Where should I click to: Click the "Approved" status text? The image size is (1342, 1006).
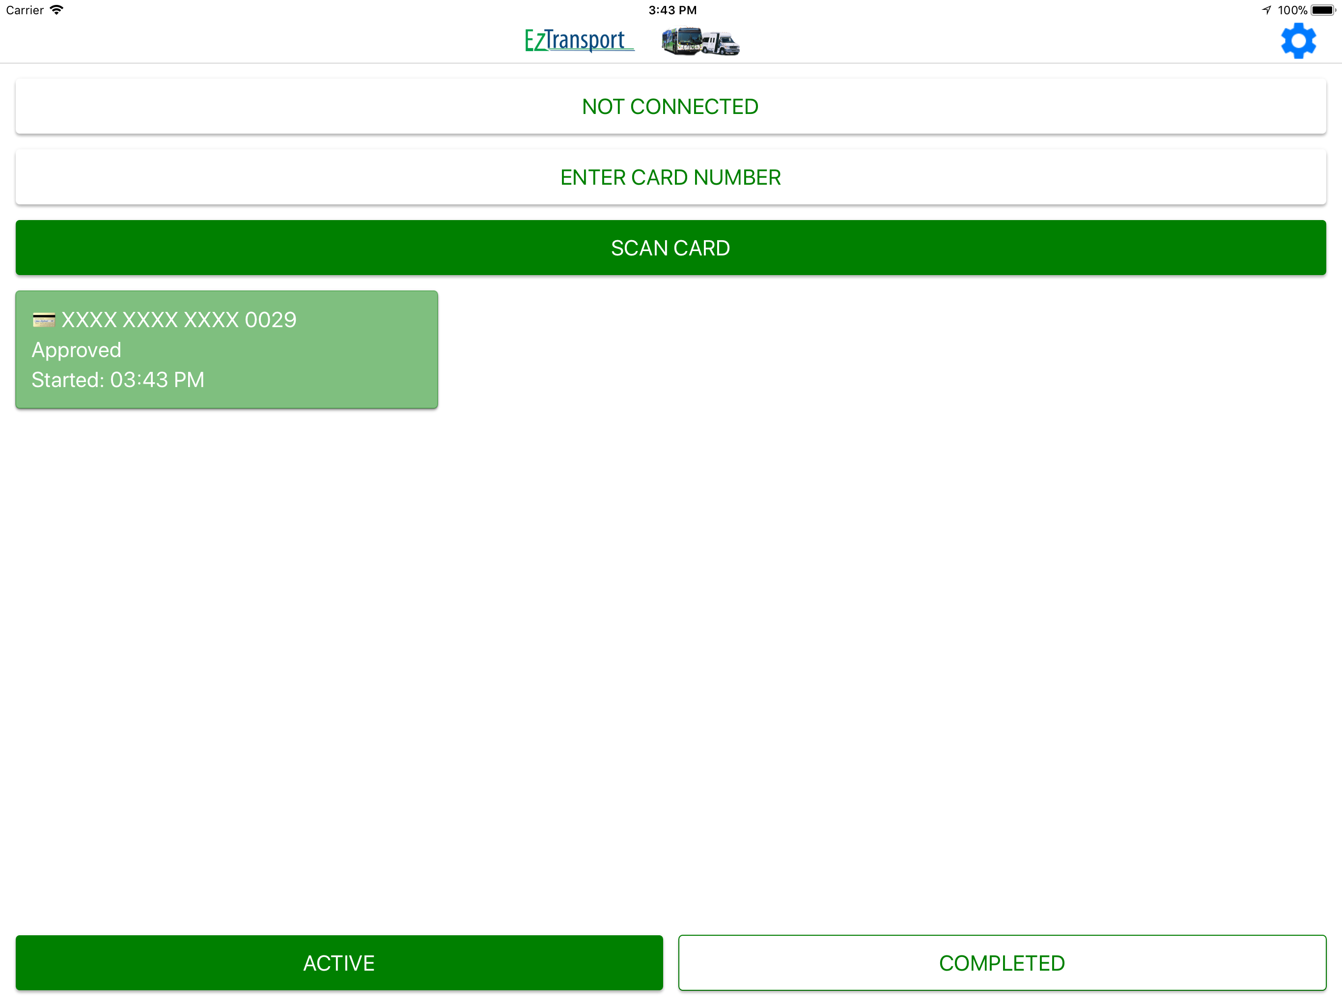tap(77, 350)
